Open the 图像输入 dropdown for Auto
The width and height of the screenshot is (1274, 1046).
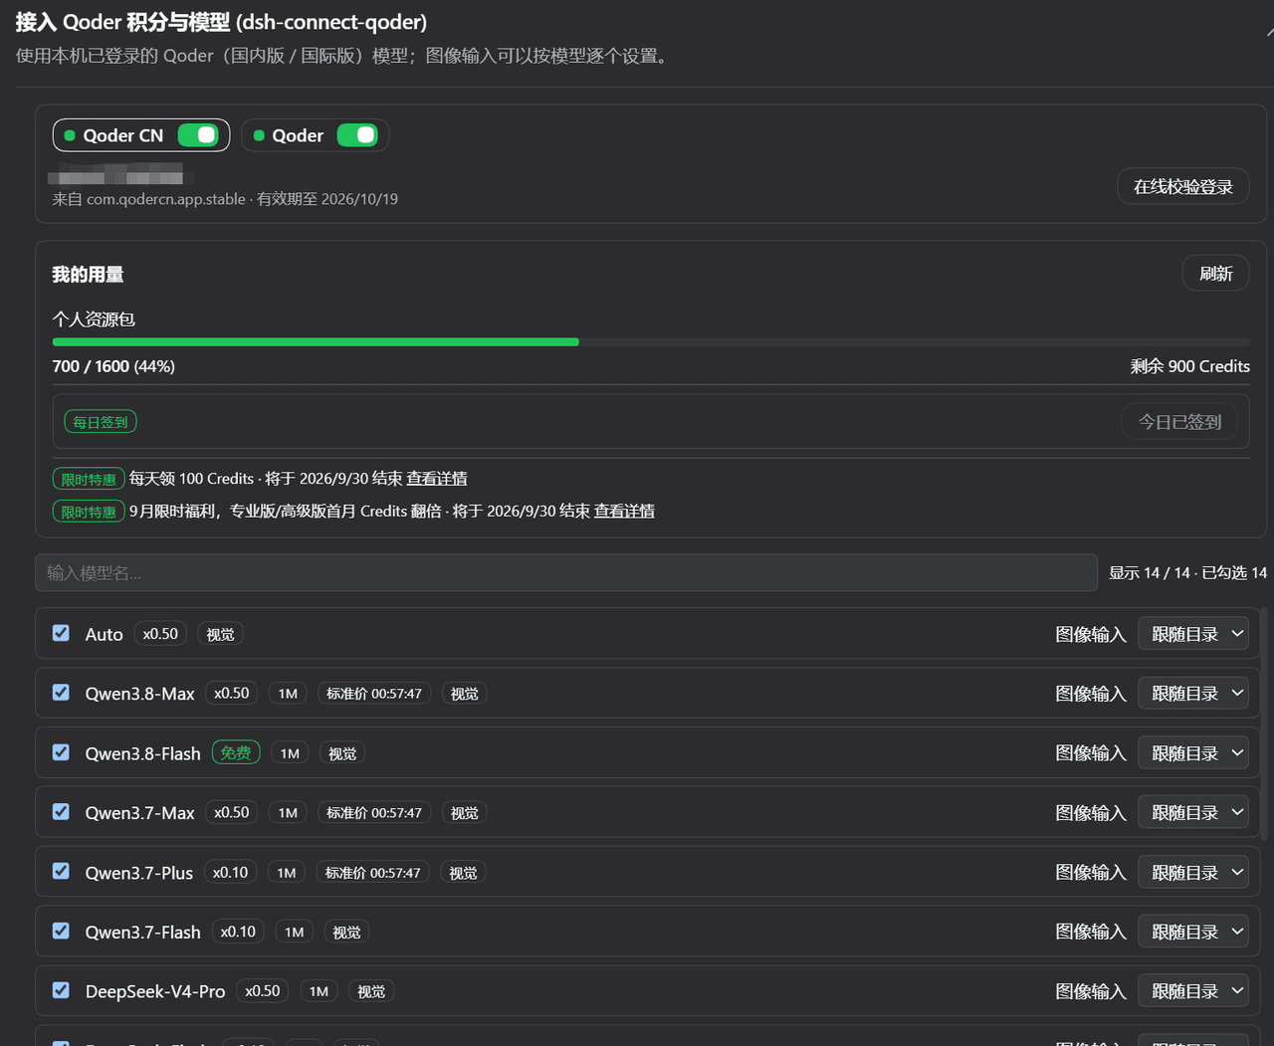[1193, 634]
